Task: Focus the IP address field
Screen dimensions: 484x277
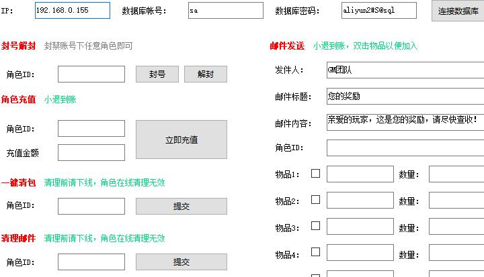Action: pyautogui.click(x=73, y=11)
